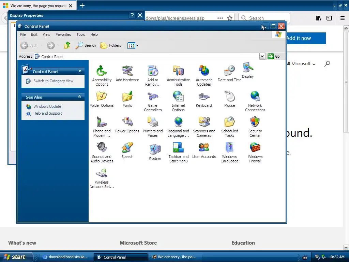
Task: Click the Start button
Action: click(x=16, y=257)
